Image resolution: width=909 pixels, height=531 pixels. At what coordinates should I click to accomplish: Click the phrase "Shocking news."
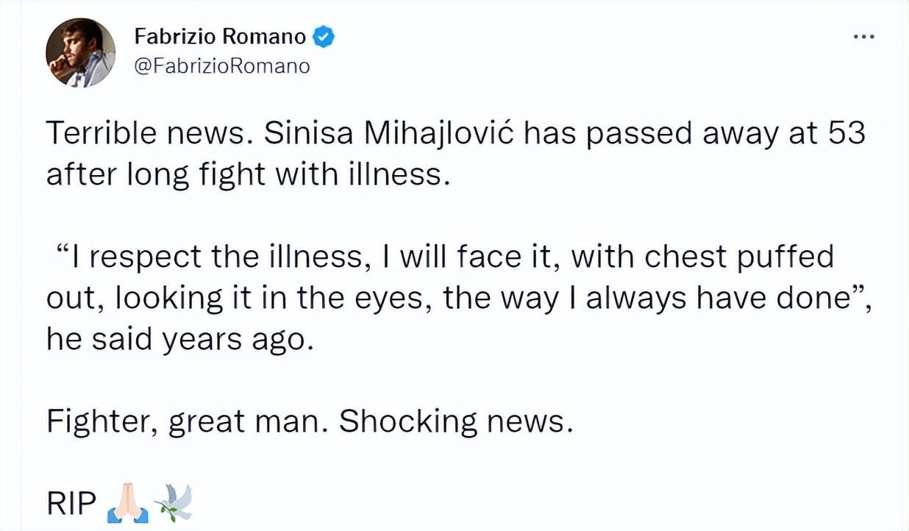pyautogui.click(x=454, y=421)
